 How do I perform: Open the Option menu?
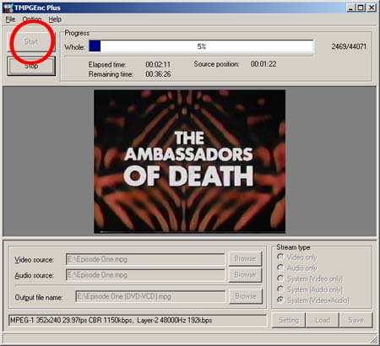(32, 19)
